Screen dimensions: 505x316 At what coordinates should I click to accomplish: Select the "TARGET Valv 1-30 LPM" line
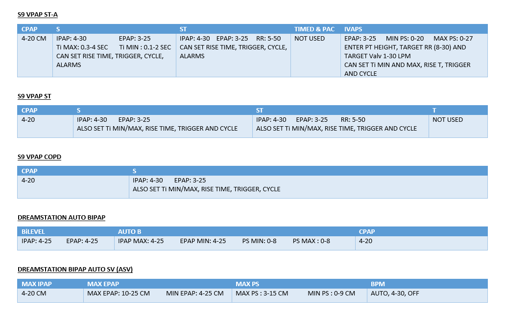378,56
